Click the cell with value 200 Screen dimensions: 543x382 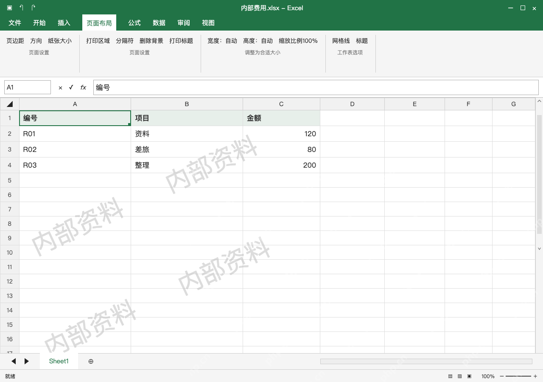coord(281,165)
